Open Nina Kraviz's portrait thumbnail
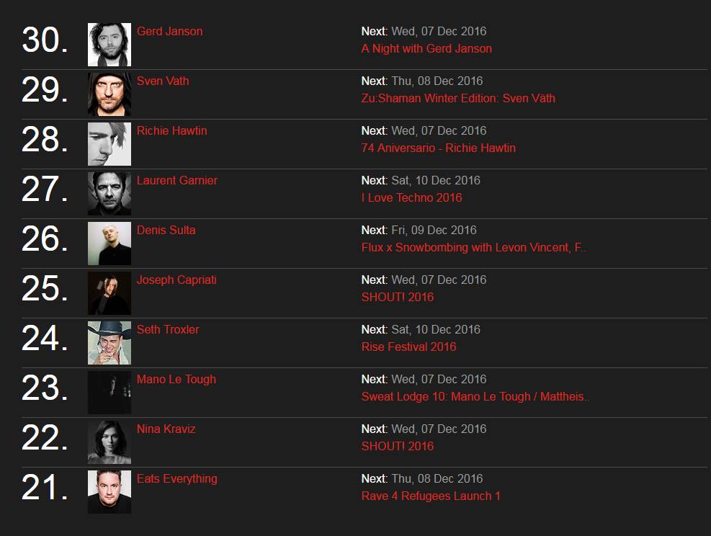Image resolution: width=711 pixels, height=536 pixels. [x=109, y=442]
